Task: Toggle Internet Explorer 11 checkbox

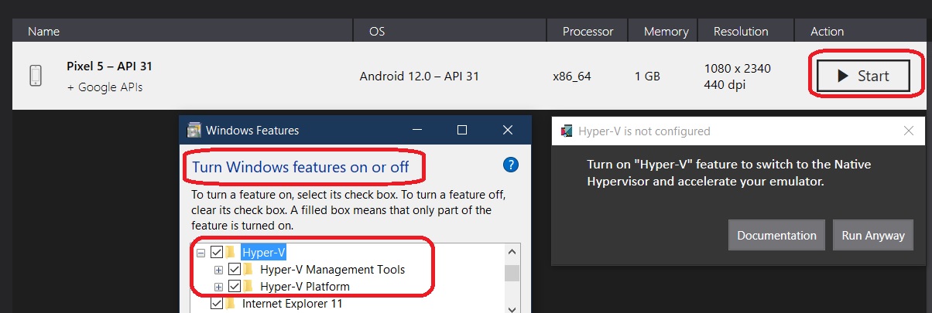Action: pyautogui.click(x=217, y=304)
